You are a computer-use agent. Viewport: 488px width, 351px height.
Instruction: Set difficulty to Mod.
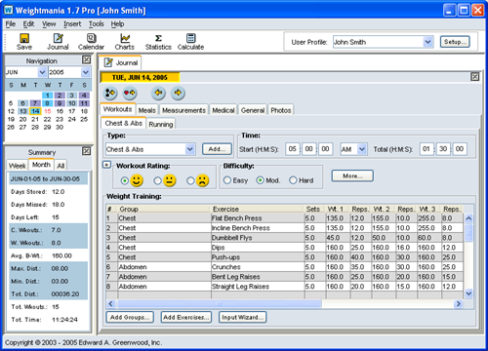[268, 180]
